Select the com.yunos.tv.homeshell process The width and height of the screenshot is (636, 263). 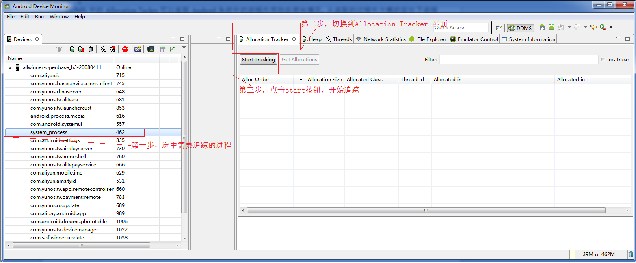(93, 157)
